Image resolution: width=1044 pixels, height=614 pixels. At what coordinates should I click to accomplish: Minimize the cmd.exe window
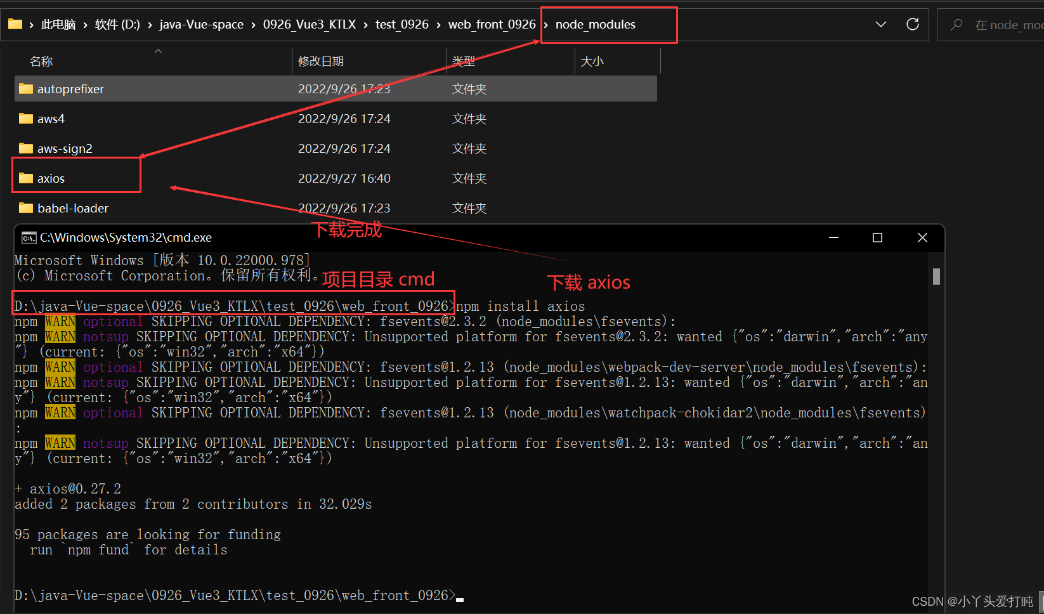click(x=834, y=238)
